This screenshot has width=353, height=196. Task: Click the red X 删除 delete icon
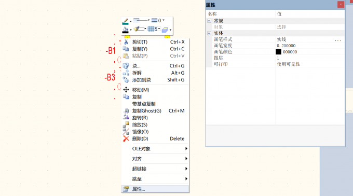126,138
